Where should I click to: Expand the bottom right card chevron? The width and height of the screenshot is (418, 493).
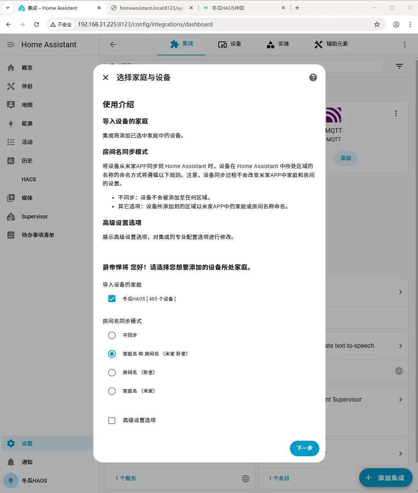(401, 453)
